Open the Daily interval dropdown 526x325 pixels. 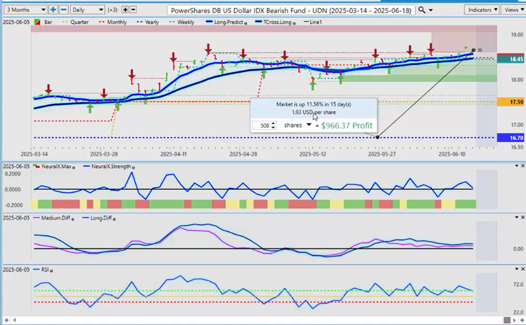click(x=87, y=10)
